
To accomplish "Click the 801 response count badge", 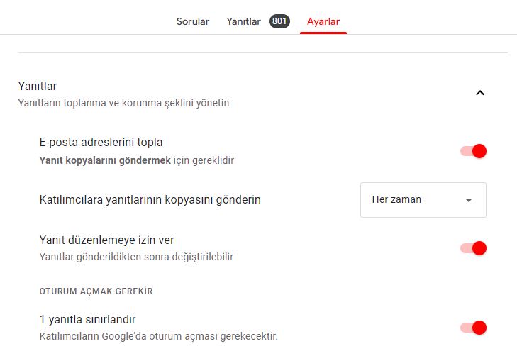I will [279, 21].
